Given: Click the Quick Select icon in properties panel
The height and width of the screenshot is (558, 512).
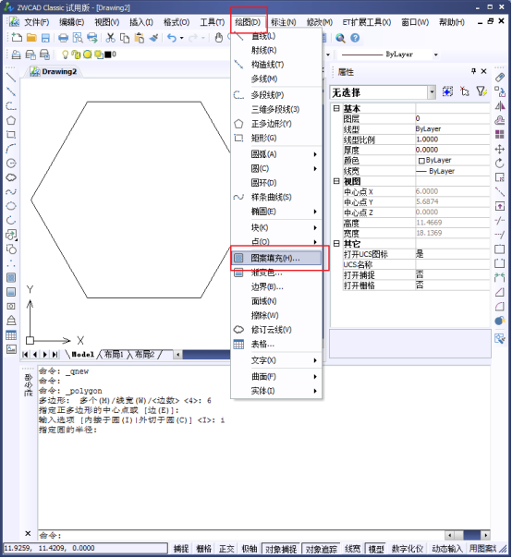Looking at the screenshot, I should [x=482, y=91].
